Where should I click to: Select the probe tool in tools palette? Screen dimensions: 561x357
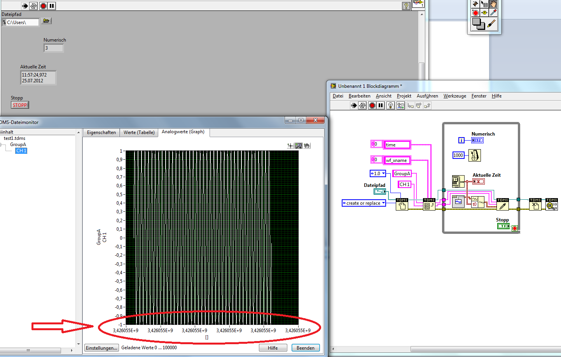[484, 13]
